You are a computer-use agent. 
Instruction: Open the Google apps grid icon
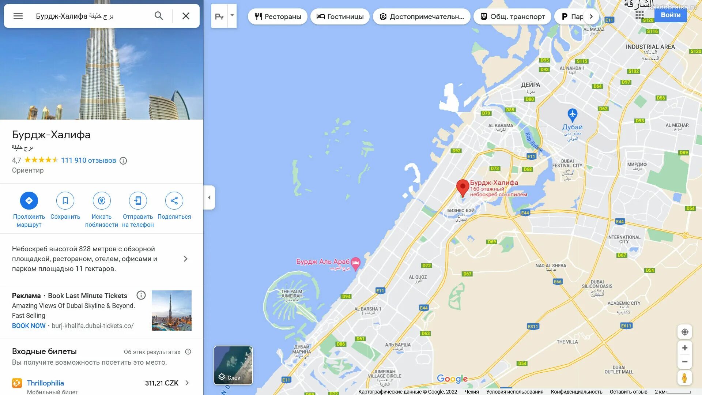[639, 15]
